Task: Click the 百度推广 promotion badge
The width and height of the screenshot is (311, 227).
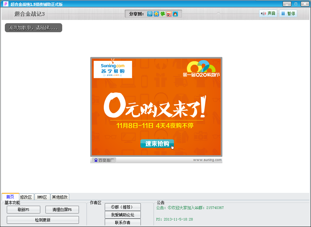Action: [x=104, y=160]
